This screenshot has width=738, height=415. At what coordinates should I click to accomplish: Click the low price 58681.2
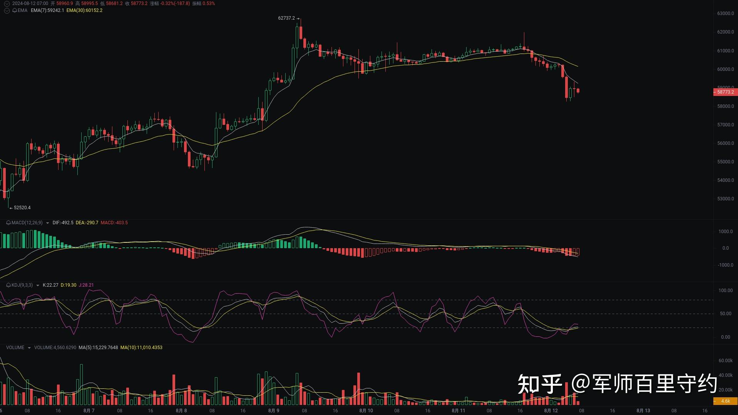coord(114,3)
